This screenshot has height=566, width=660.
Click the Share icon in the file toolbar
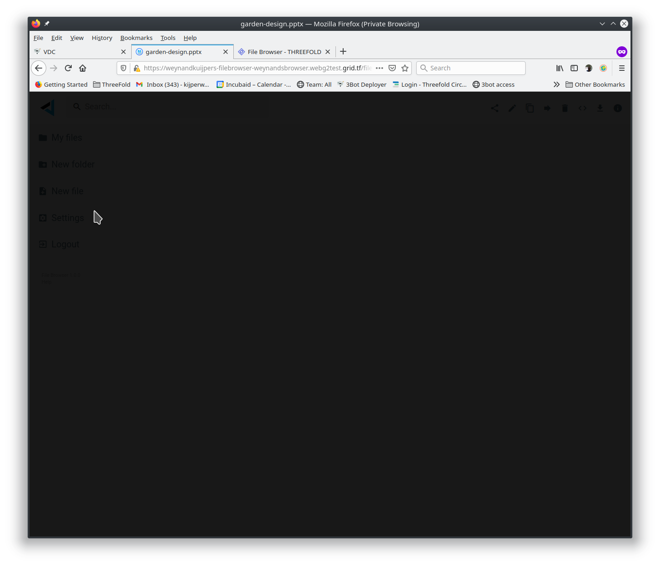(495, 108)
